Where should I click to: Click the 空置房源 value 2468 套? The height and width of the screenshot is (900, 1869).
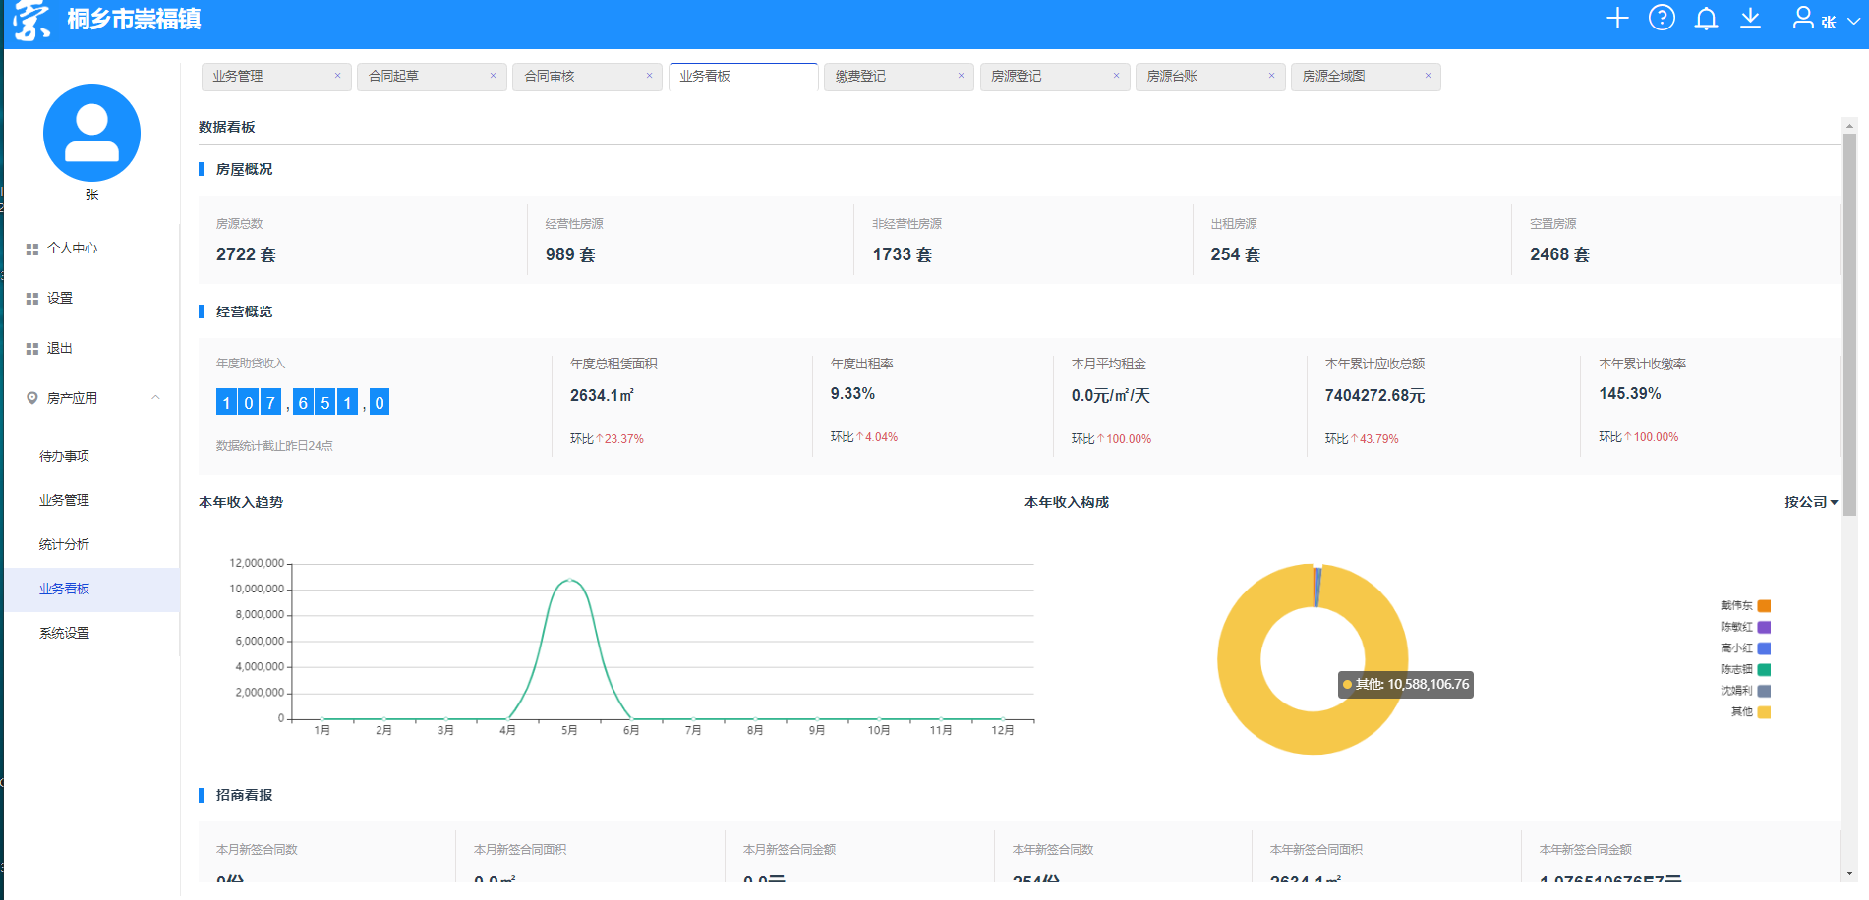coord(1559,254)
